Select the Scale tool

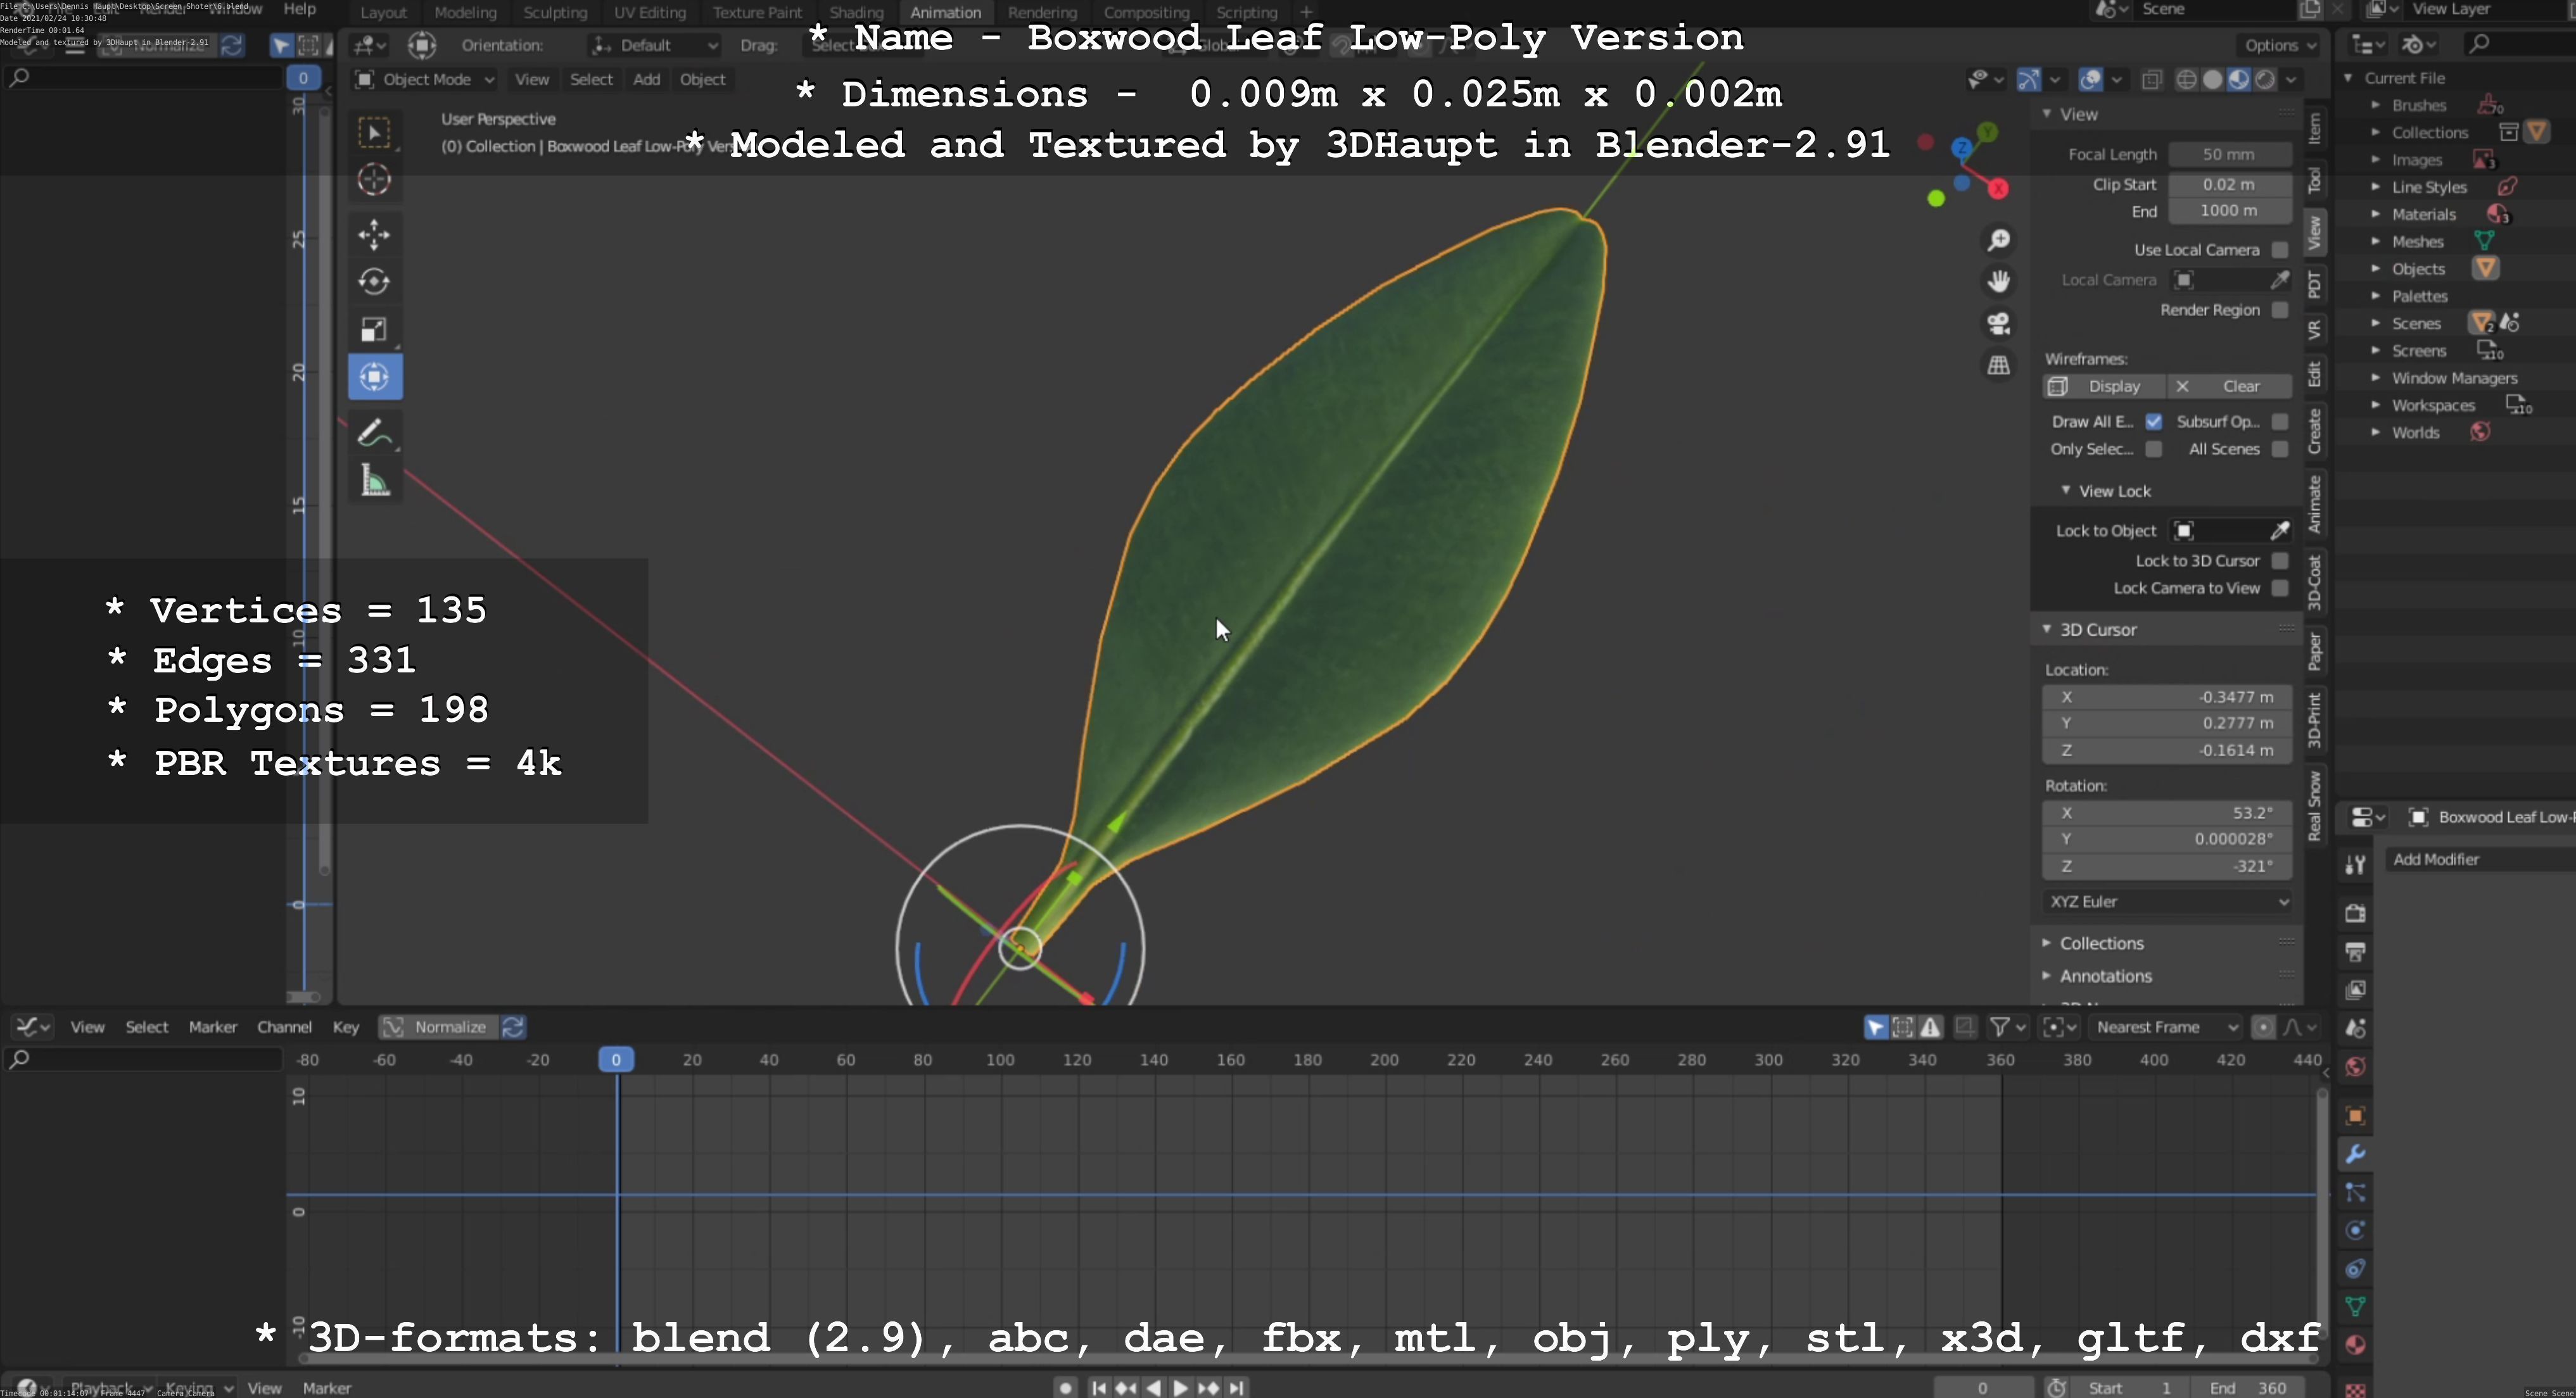(374, 330)
